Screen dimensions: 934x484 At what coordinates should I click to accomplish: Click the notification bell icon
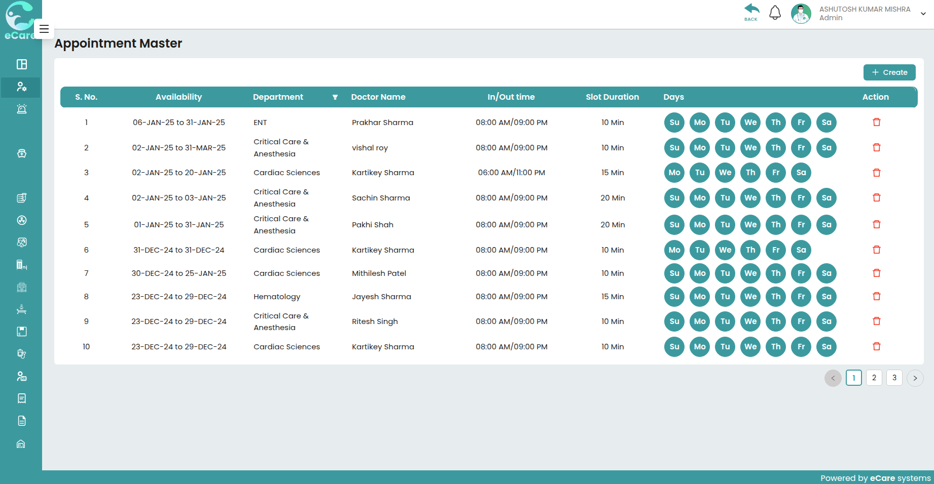click(775, 13)
